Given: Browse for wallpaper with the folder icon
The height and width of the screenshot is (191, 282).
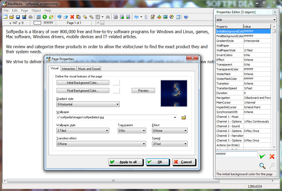Looking at the screenshot, I should click(184, 117).
